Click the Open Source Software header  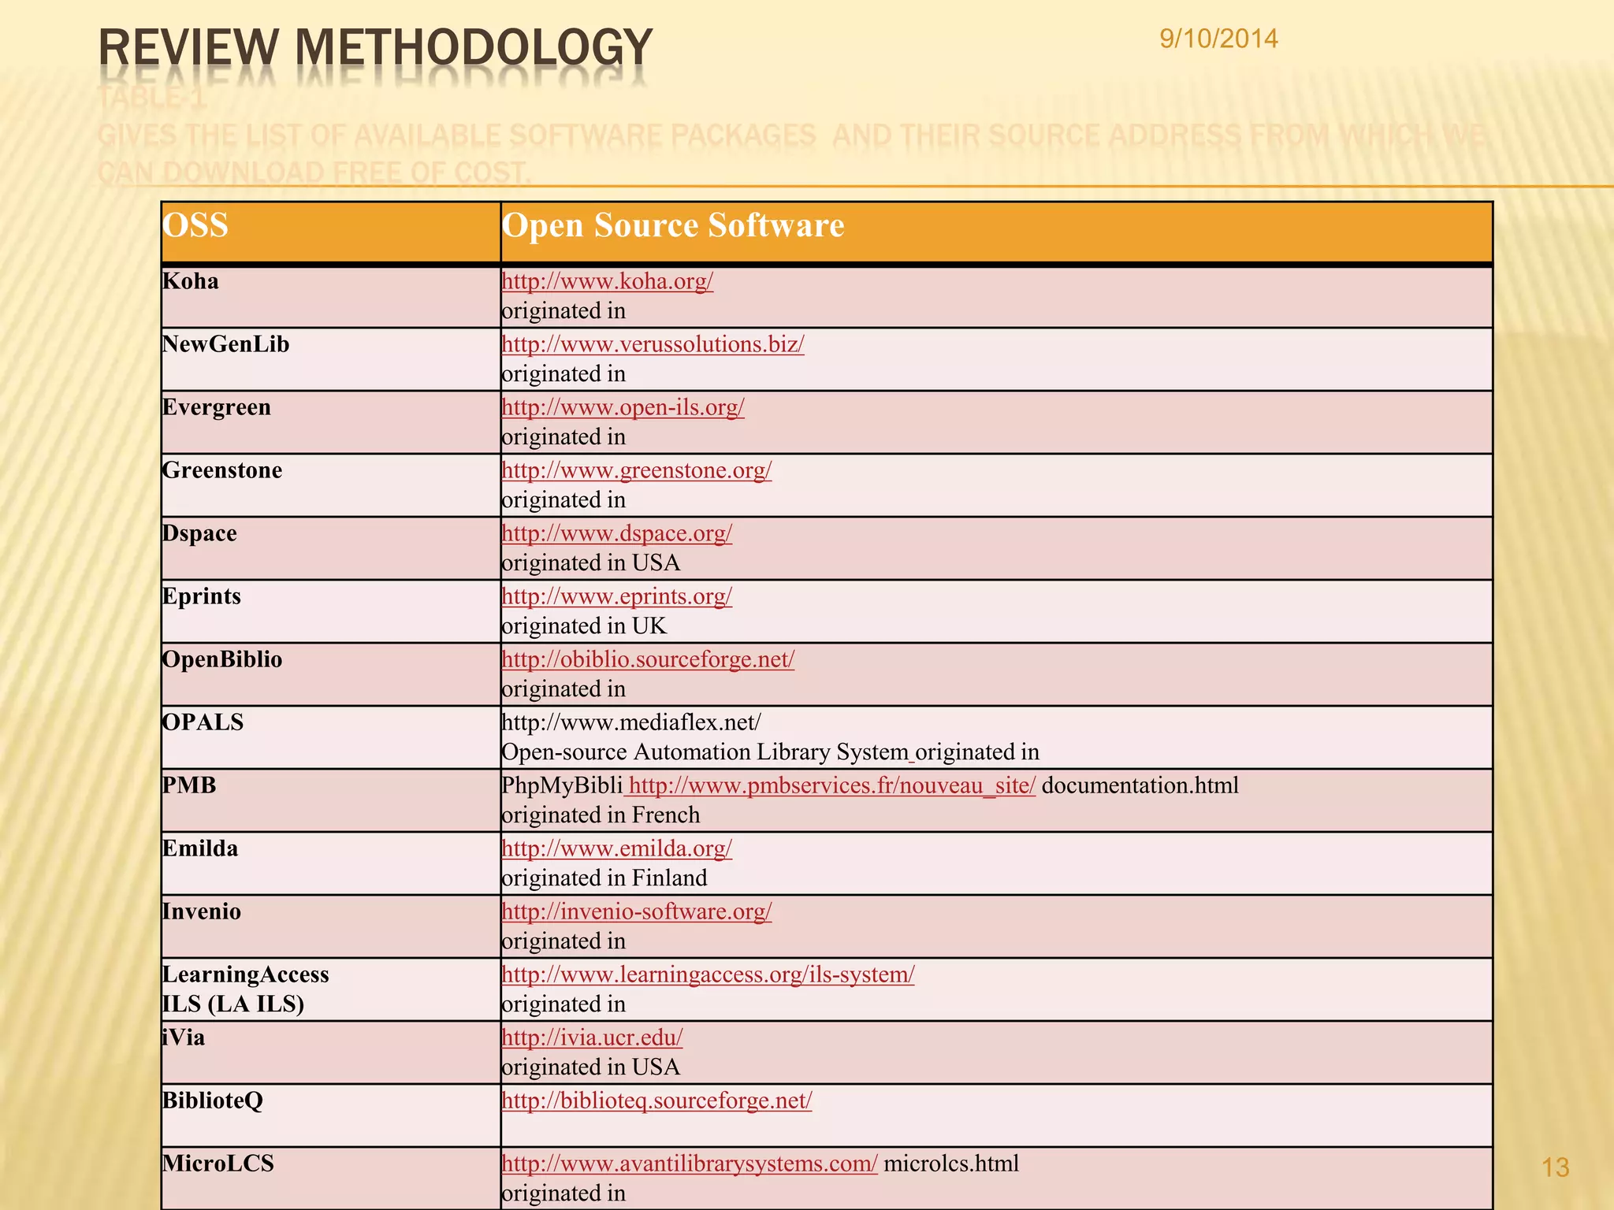click(x=996, y=232)
